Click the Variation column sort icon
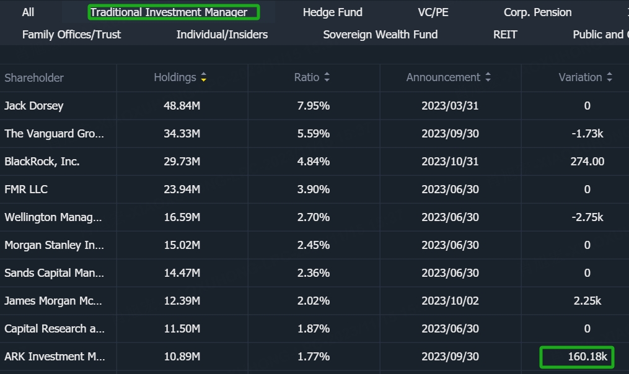Screen dimensions: 629x374 [610, 78]
